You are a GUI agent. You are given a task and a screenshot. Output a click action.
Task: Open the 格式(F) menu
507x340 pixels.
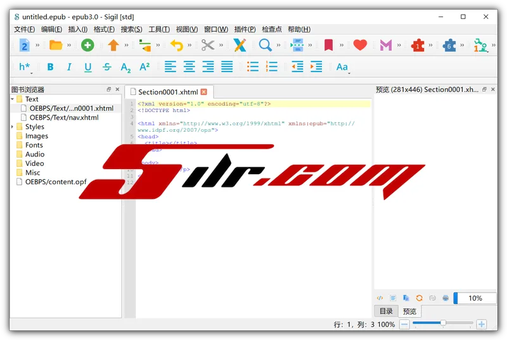point(104,29)
